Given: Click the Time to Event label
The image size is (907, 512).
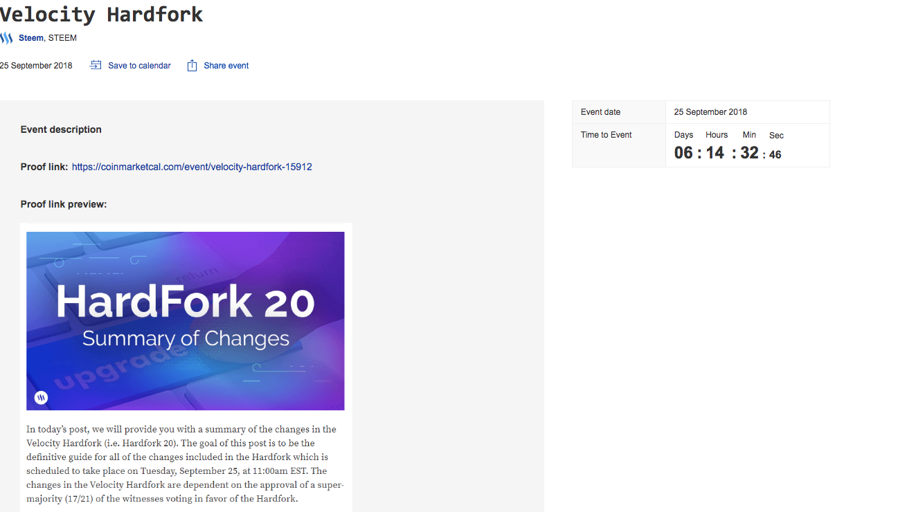Looking at the screenshot, I should pos(607,135).
